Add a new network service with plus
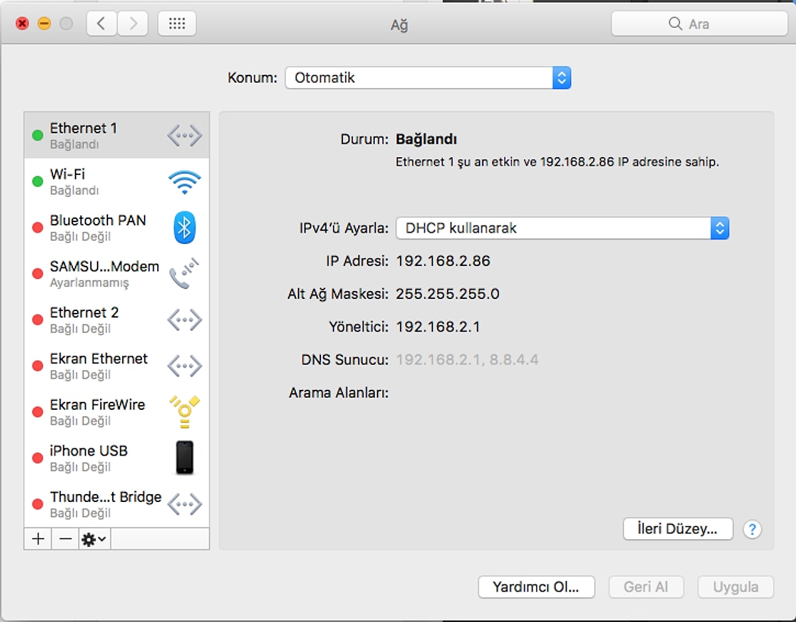The image size is (796, 622). point(38,539)
